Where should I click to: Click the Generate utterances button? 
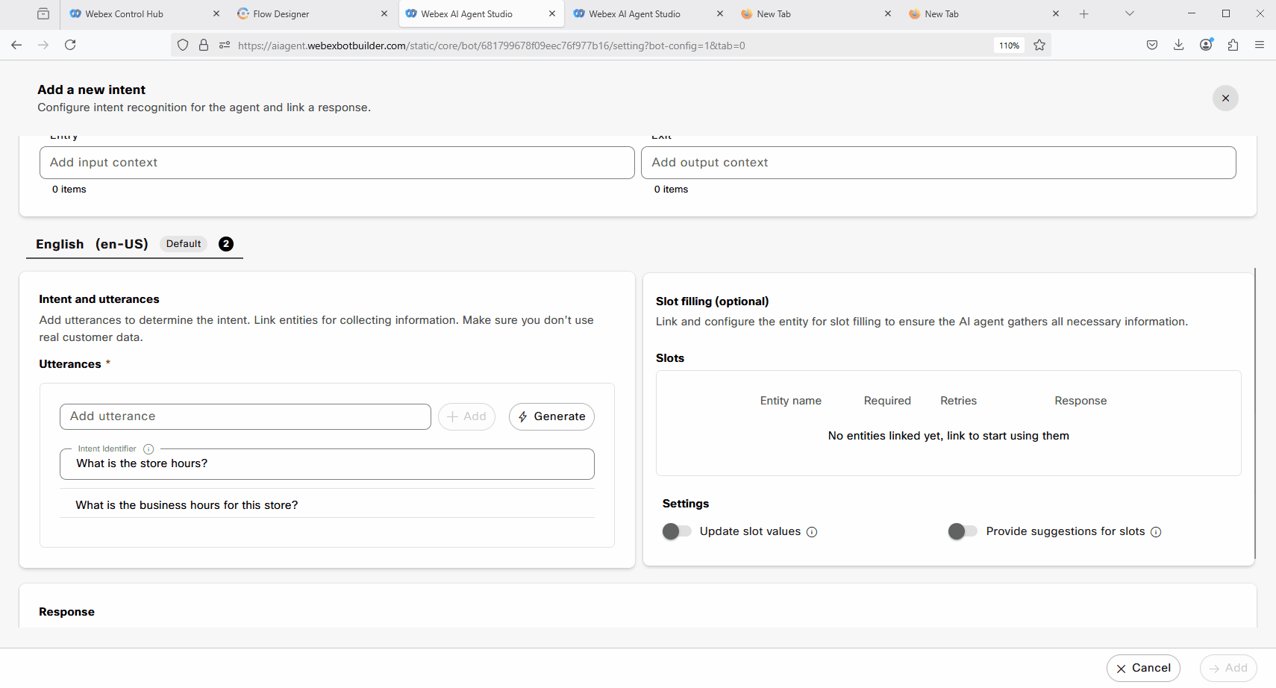click(x=551, y=416)
